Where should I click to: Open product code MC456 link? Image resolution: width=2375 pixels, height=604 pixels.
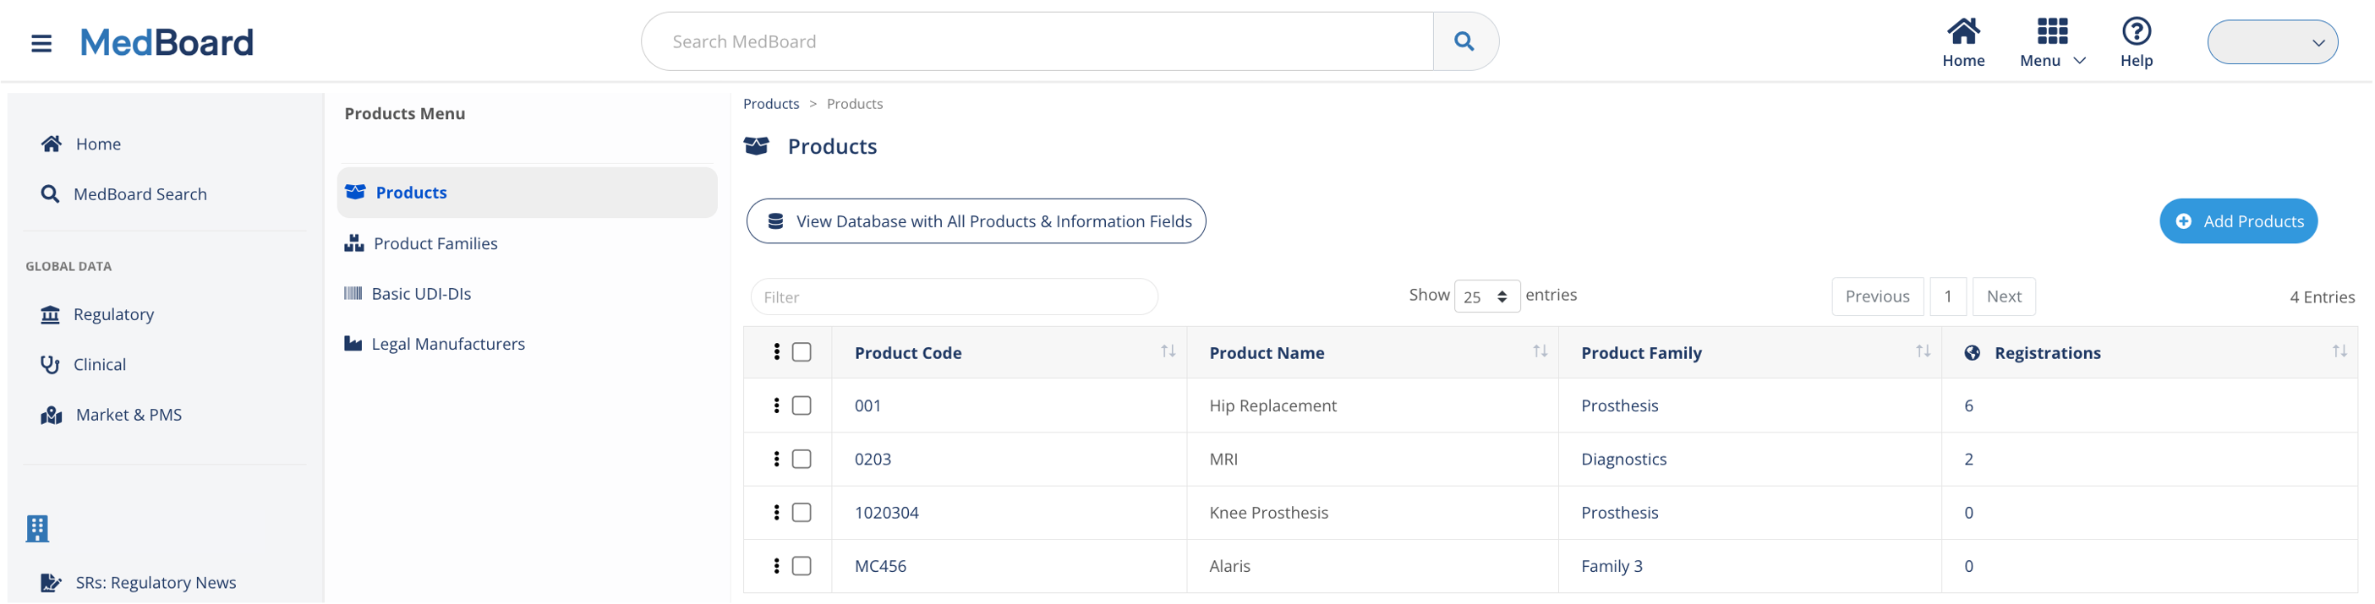[881, 566]
